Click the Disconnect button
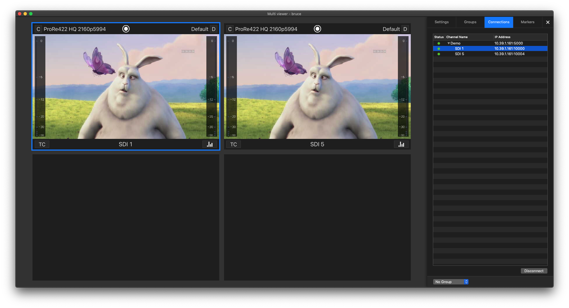The image size is (569, 308). point(534,271)
